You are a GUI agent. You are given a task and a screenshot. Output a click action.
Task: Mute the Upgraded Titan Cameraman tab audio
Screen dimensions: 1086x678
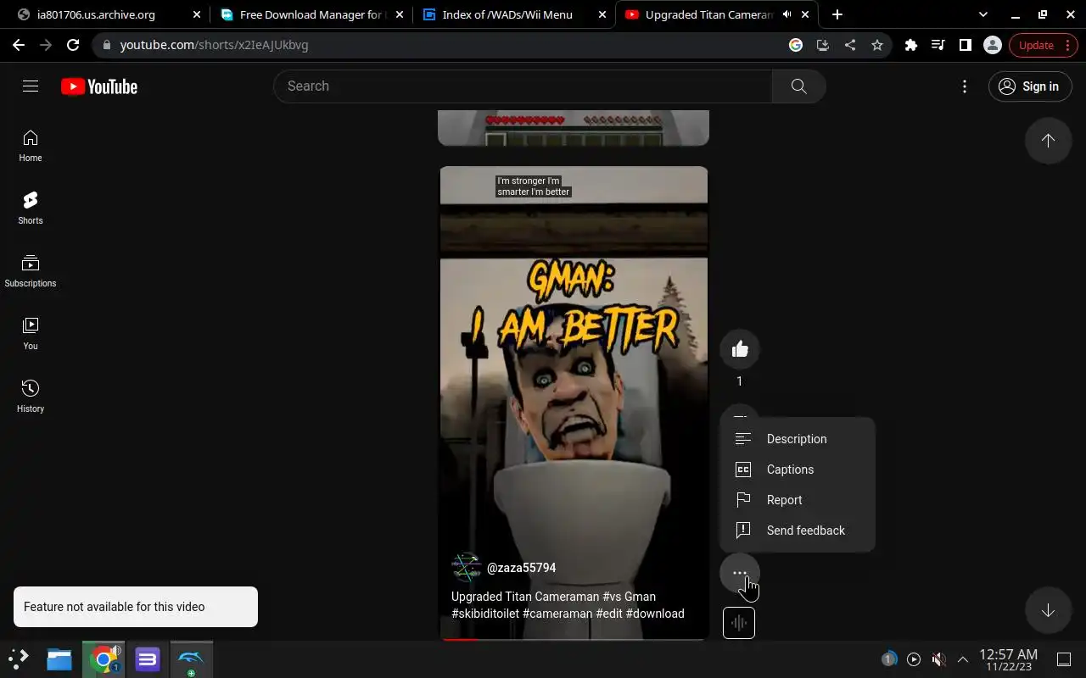pyautogui.click(x=787, y=14)
